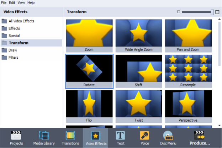Open the Transitions section
222x148 pixels.
(x=70, y=138)
